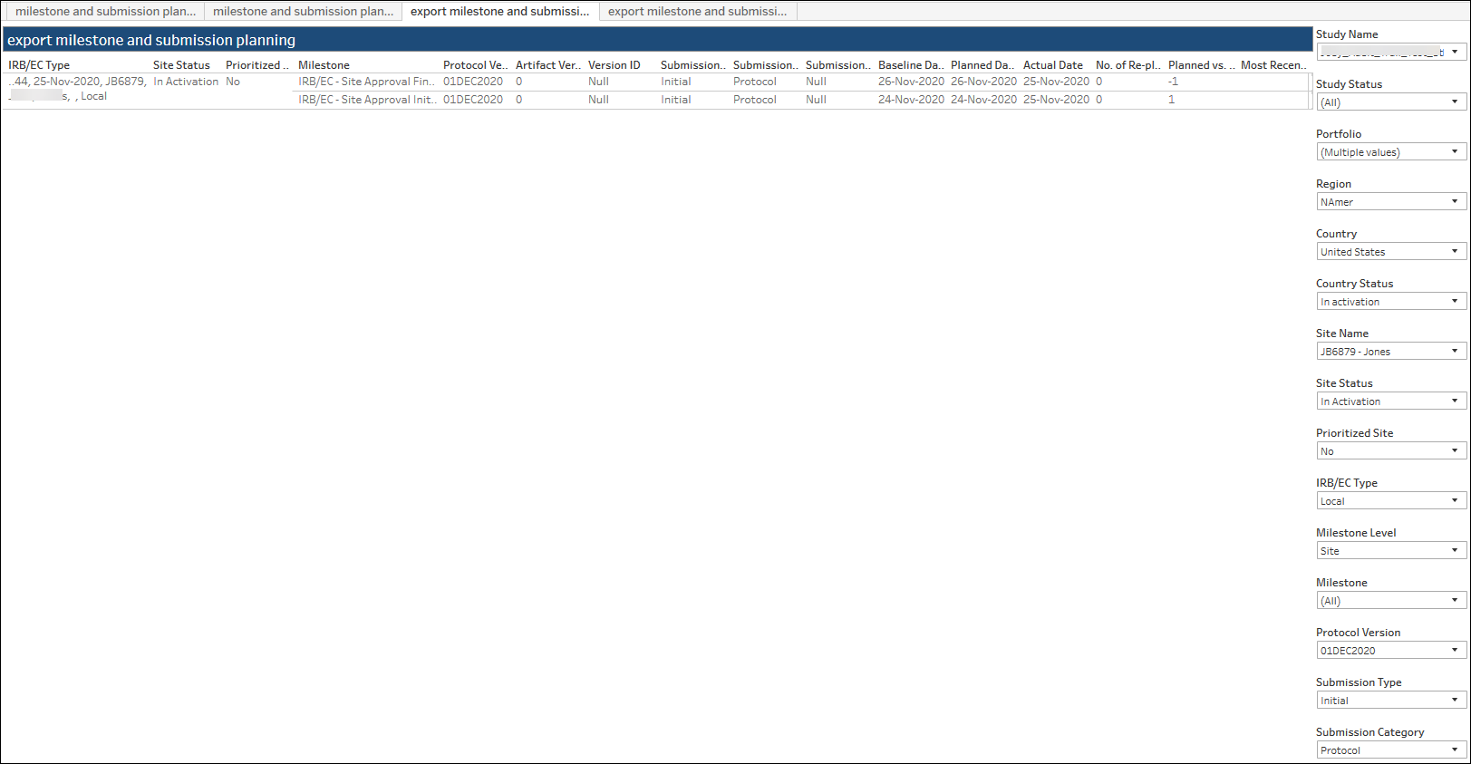
Task: Switch to first milestone and submission plan tab
Action: [105, 11]
